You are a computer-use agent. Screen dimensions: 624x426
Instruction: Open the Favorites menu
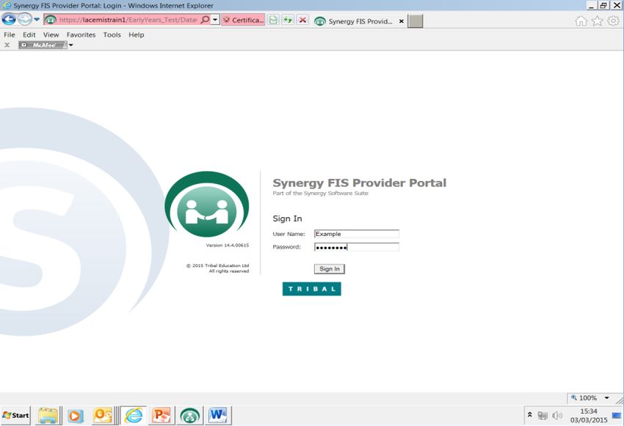[x=81, y=34]
